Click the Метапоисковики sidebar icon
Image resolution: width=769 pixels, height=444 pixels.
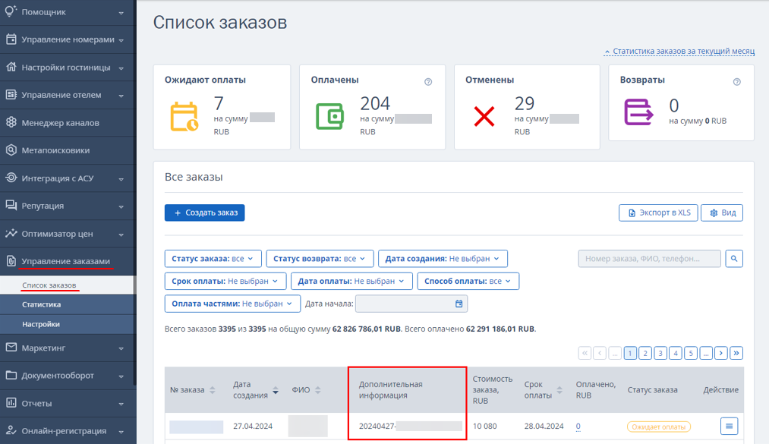(11, 150)
